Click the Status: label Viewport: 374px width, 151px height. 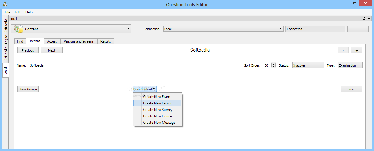coord(284,65)
